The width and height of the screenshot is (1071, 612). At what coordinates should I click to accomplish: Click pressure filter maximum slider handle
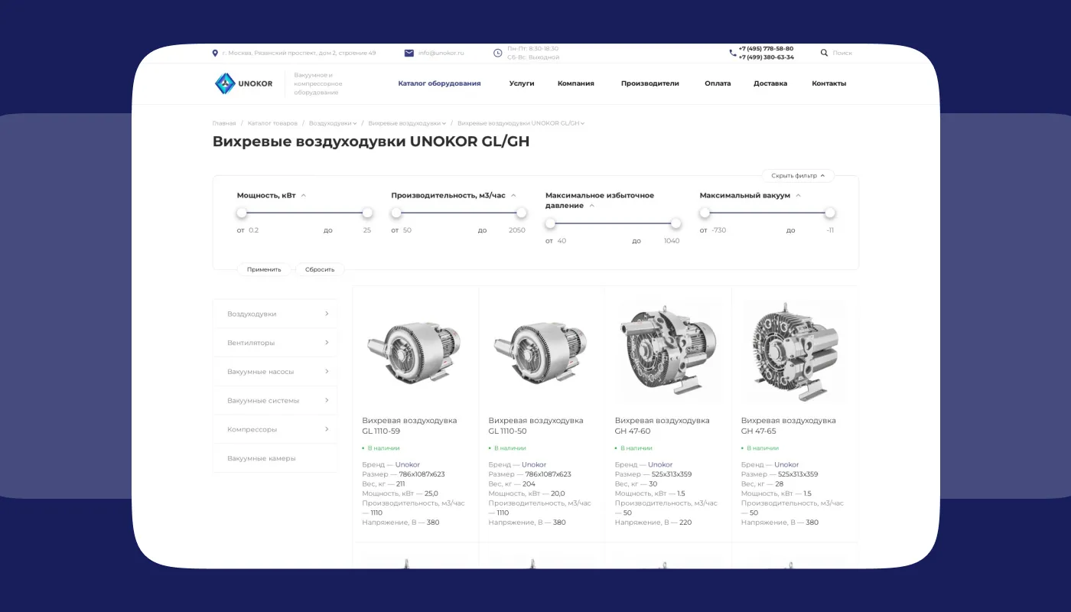pos(675,223)
